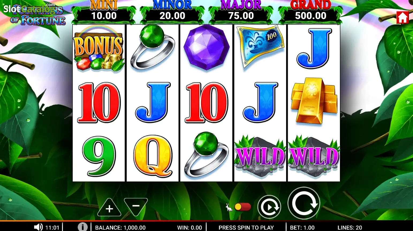Mute the game sound speaker icon

[39, 227]
